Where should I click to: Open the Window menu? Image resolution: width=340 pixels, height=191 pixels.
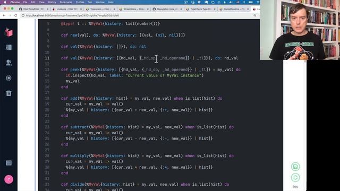(x=100, y=2)
